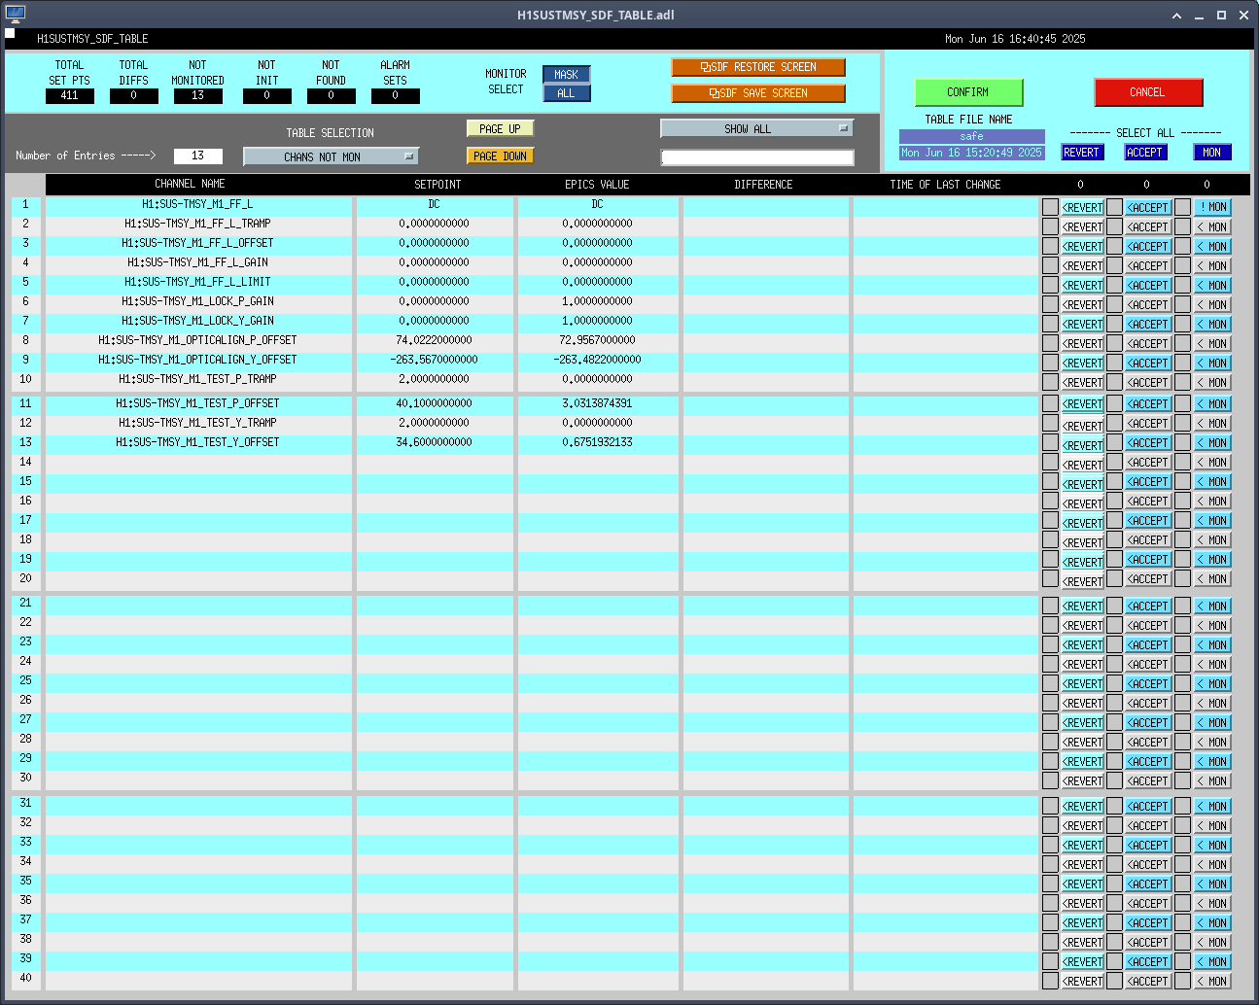Click the green CONFIRM button
The image size is (1259, 1005).
click(968, 92)
